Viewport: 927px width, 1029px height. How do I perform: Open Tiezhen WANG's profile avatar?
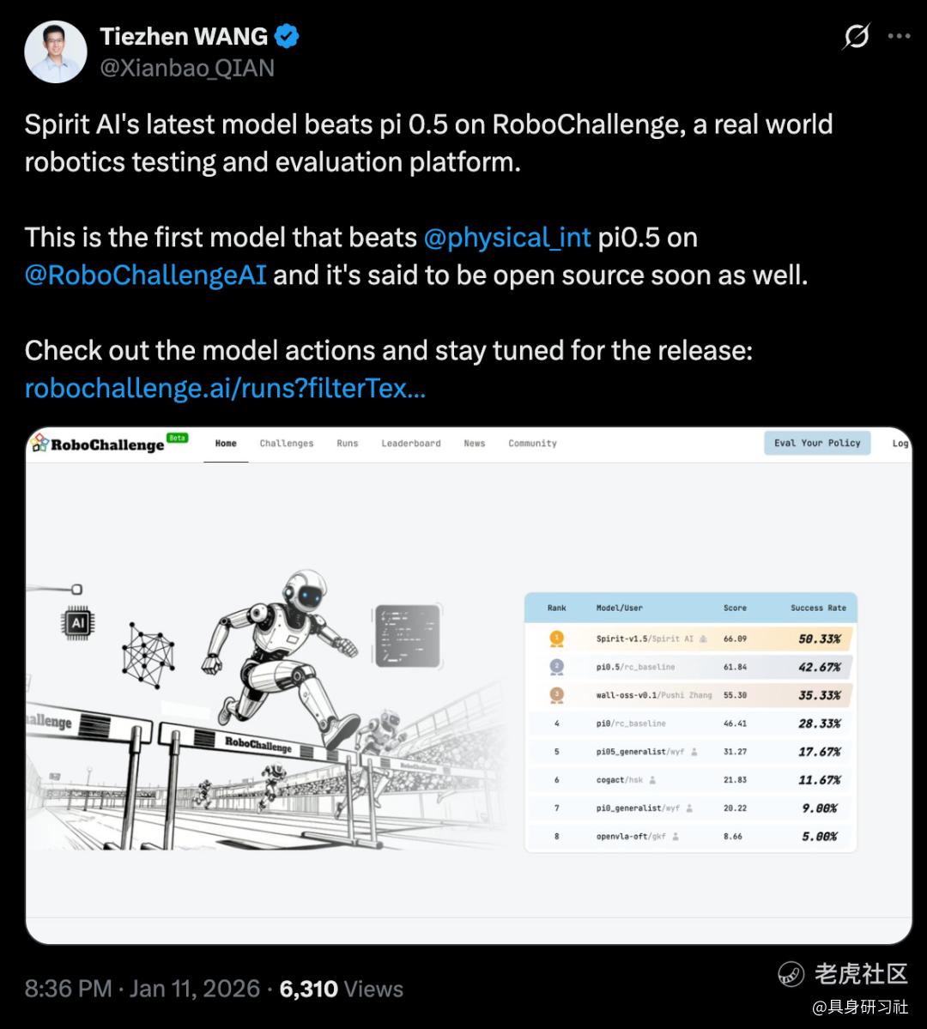point(56,51)
